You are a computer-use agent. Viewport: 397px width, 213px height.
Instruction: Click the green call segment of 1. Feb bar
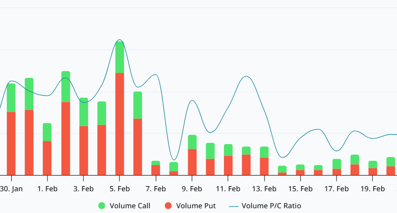coord(47,132)
